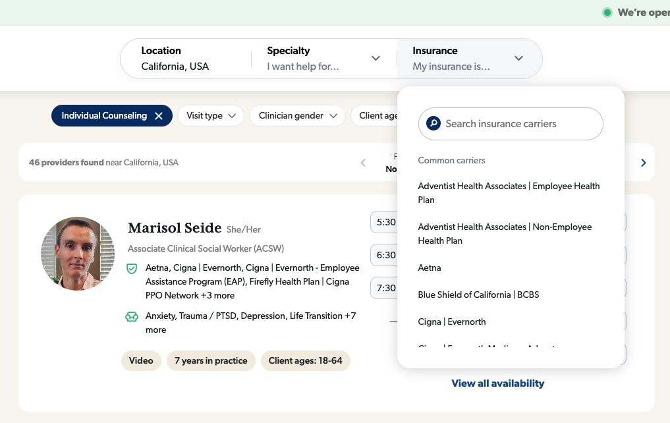670x423 pixels.
Task: Go to previous dates with left arrow
Action: (363, 163)
